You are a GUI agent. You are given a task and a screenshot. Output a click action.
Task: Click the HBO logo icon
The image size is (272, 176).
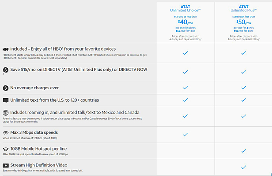(x=5, y=49)
